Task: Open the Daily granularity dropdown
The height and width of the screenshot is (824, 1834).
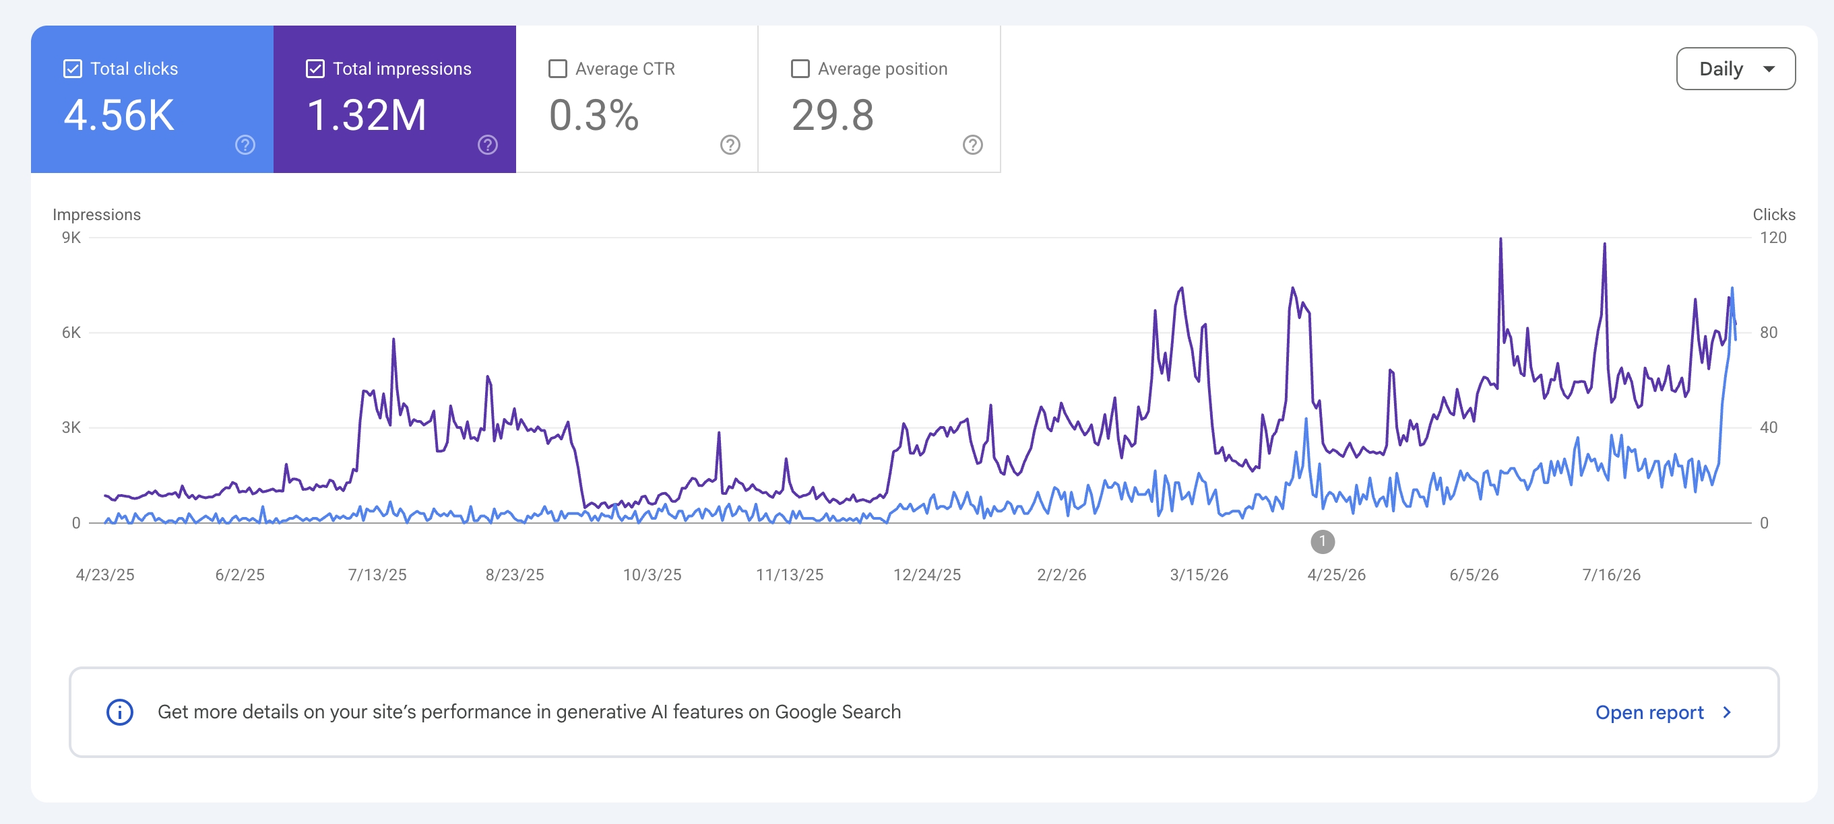Action: (x=1736, y=69)
